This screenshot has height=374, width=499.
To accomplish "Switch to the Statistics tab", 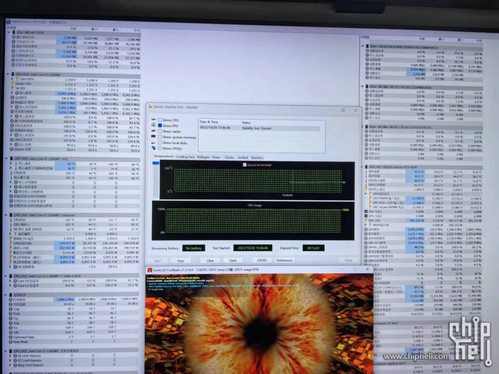I will tap(257, 158).
